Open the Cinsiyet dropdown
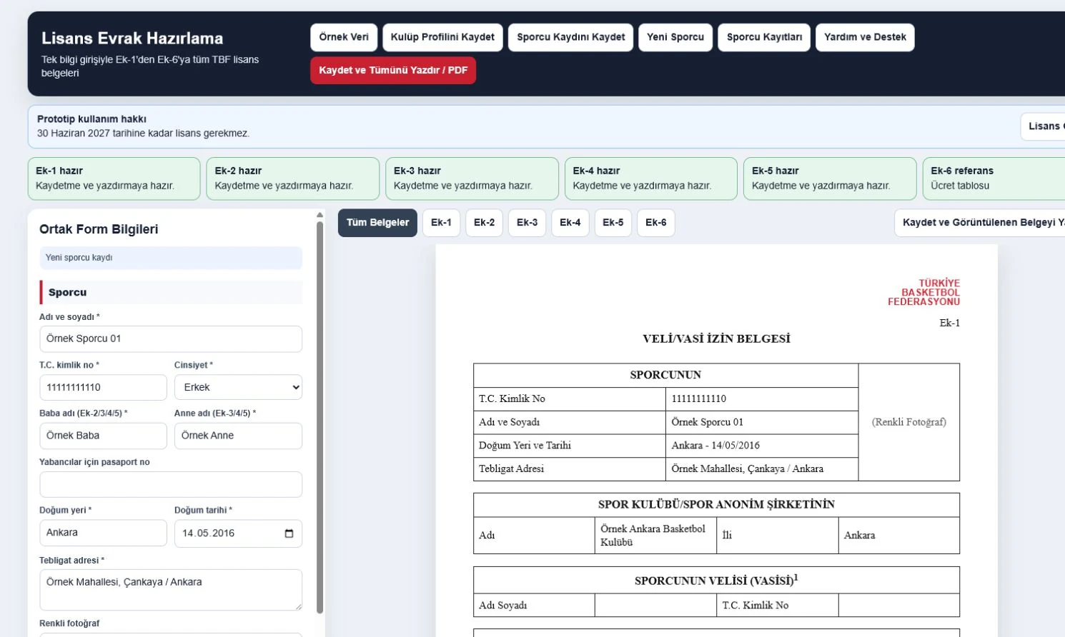The width and height of the screenshot is (1065, 637). coord(238,387)
